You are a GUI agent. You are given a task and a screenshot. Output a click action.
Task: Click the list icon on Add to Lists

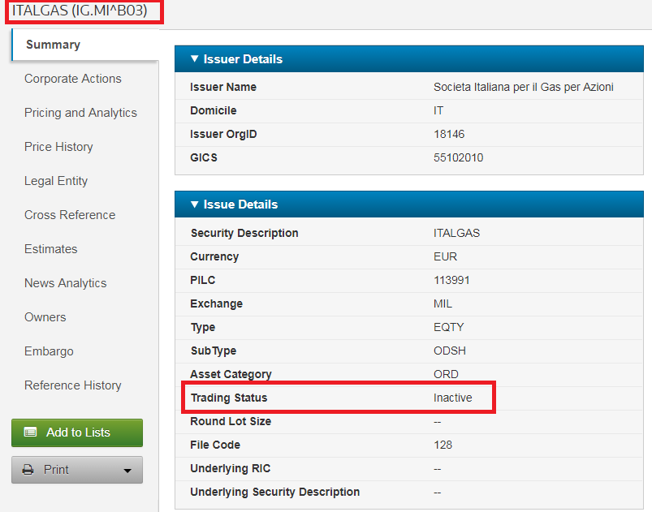[x=30, y=432]
